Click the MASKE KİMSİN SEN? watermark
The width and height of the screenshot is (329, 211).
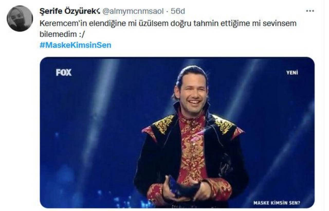coord(277,203)
